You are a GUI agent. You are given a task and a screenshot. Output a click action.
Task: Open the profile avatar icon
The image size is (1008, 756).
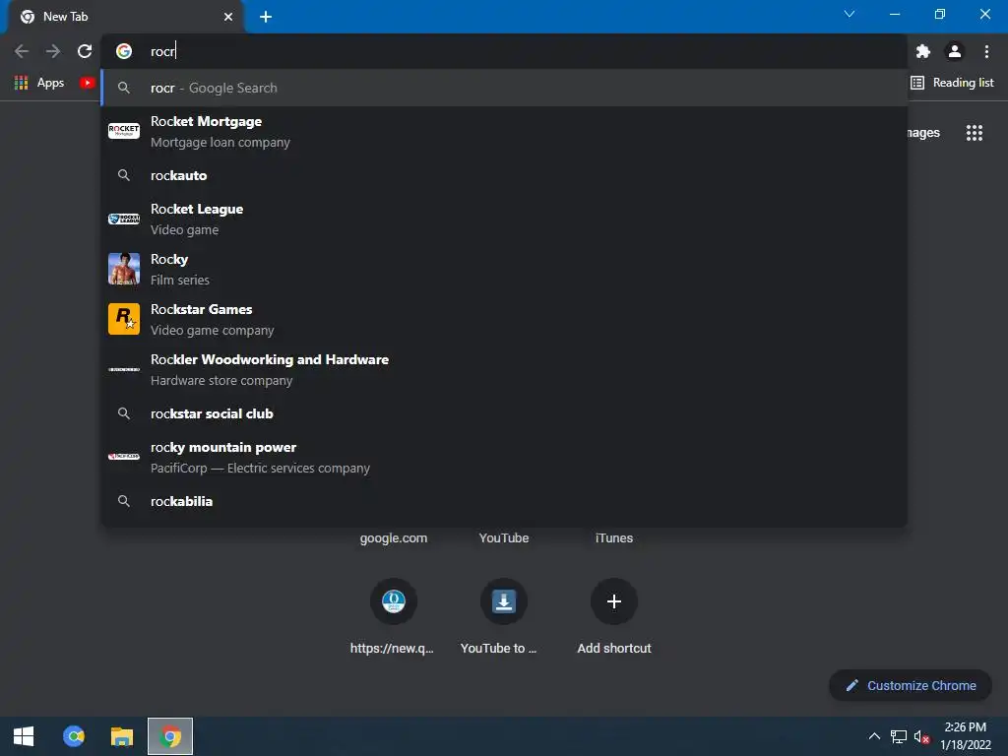pyautogui.click(x=955, y=51)
